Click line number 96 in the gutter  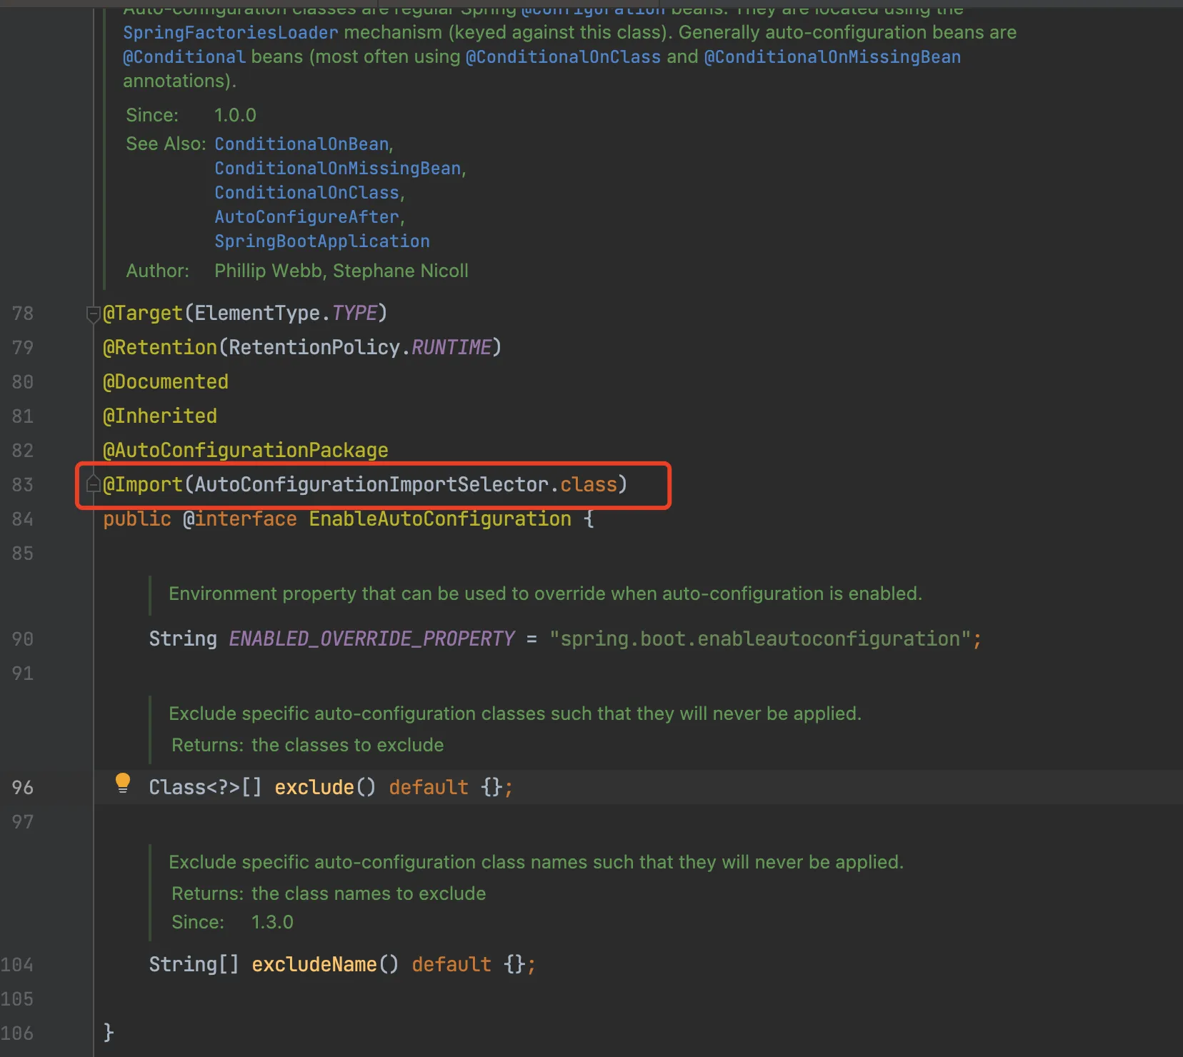click(x=22, y=788)
